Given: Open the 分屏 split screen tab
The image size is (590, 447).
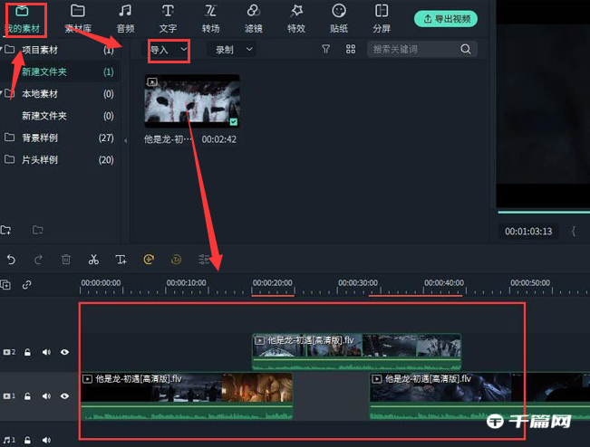Looking at the screenshot, I should 382,19.
